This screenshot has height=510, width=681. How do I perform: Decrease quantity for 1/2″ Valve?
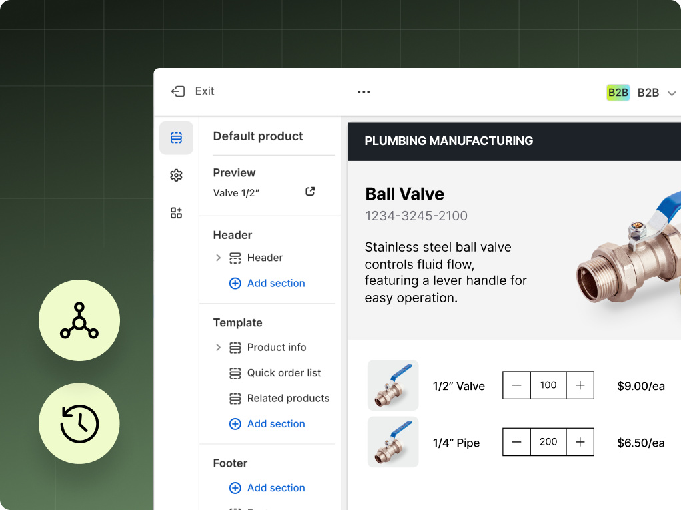tap(516, 385)
